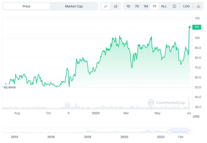Show ALL time price history
Screen dimensions: 207x143
[x=164, y=6]
